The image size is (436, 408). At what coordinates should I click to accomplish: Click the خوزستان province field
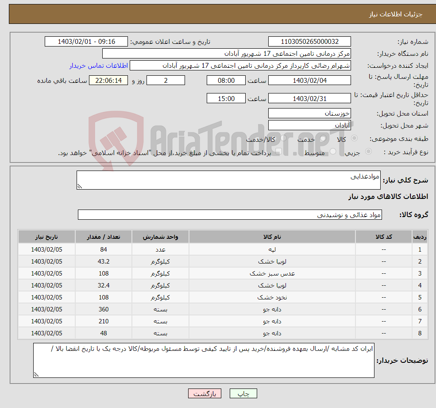pos(309,113)
